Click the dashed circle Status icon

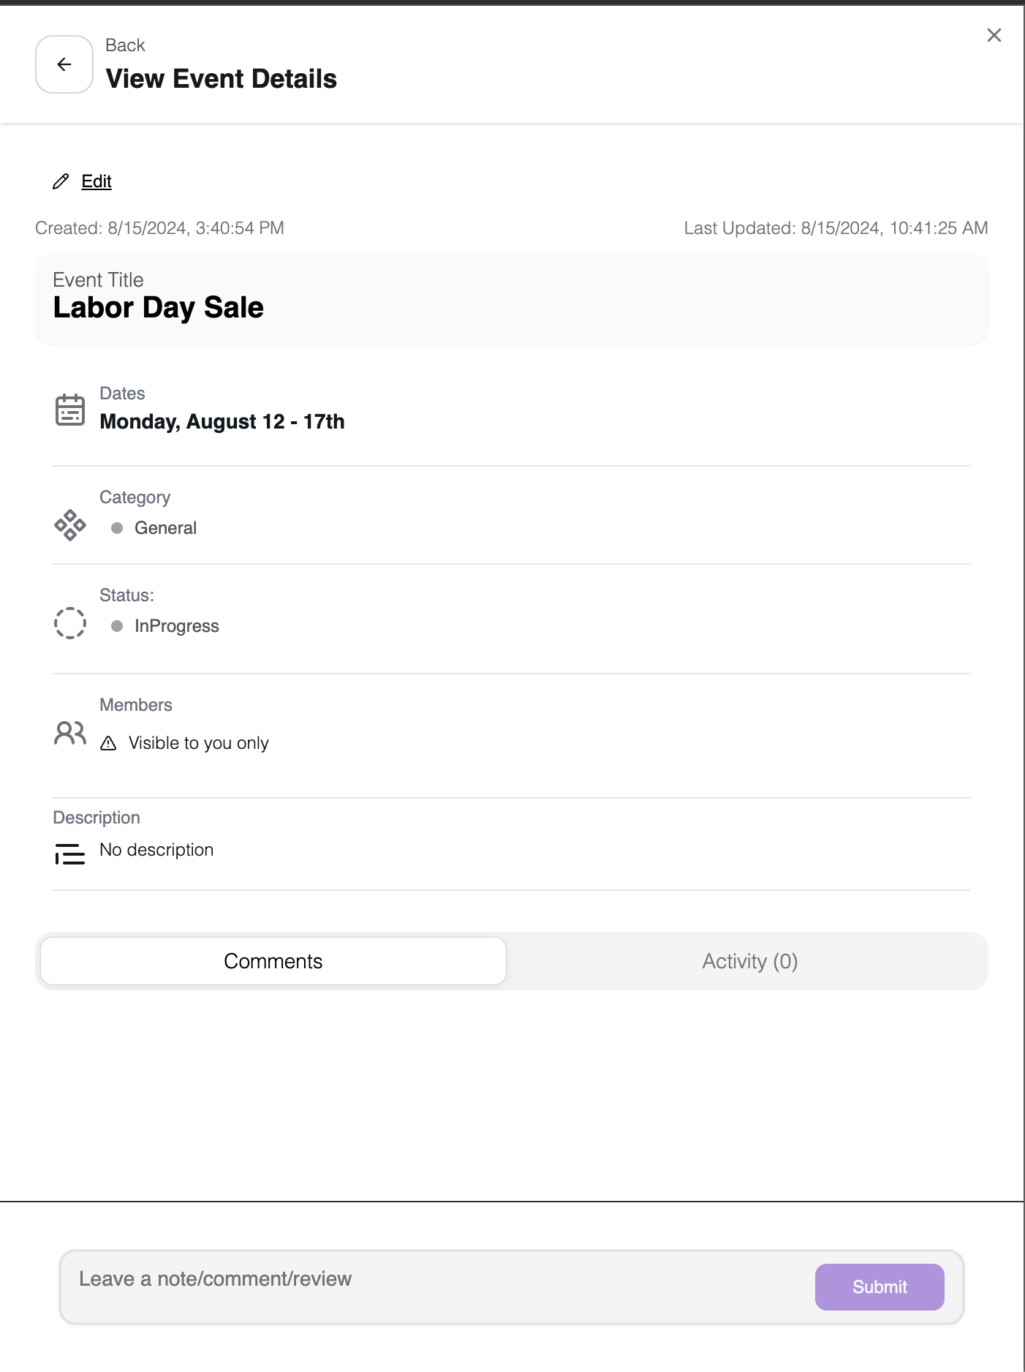click(70, 623)
